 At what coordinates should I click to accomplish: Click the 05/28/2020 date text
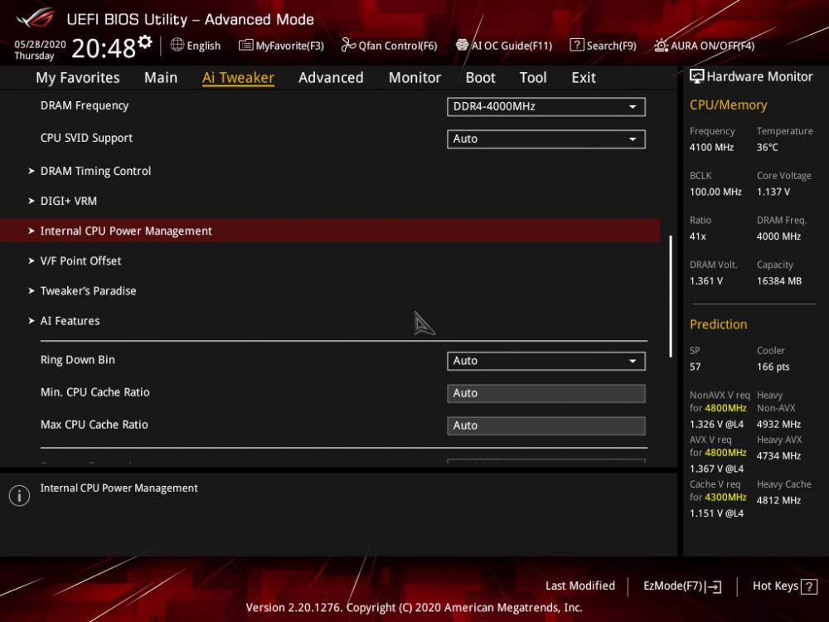[x=40, y=45]
